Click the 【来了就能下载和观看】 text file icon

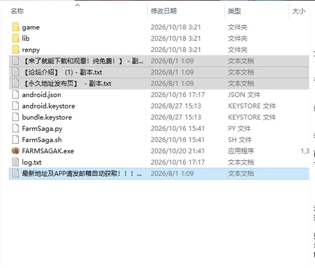click(16, 61)
